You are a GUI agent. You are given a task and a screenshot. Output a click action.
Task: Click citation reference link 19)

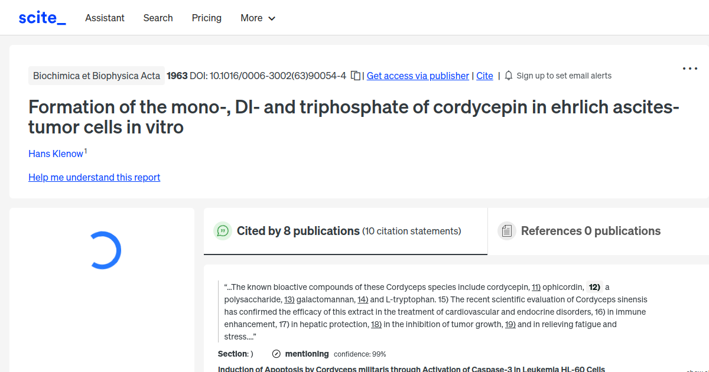(509, 324)
